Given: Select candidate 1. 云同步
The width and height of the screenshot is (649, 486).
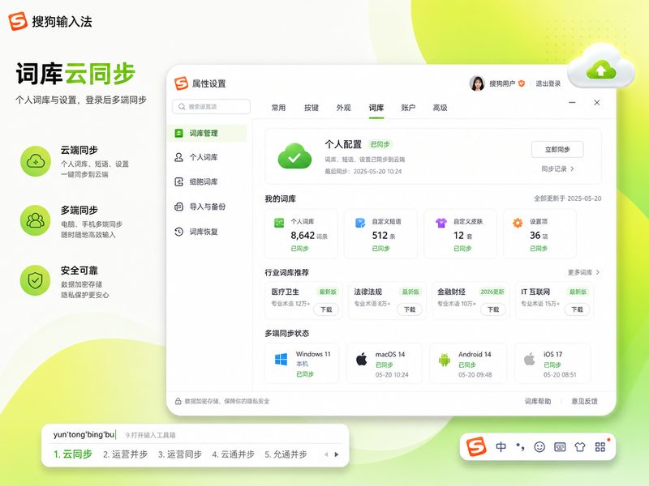Looking at the screenshot, I should [73, 454].
